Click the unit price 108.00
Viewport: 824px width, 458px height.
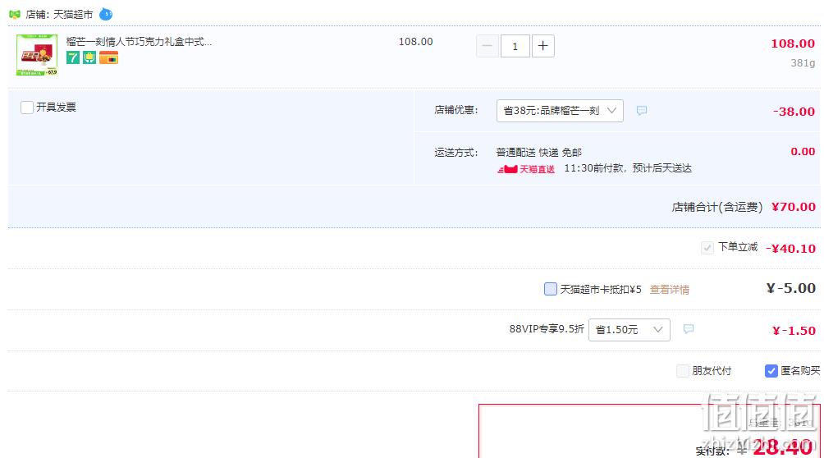point(415,42)
